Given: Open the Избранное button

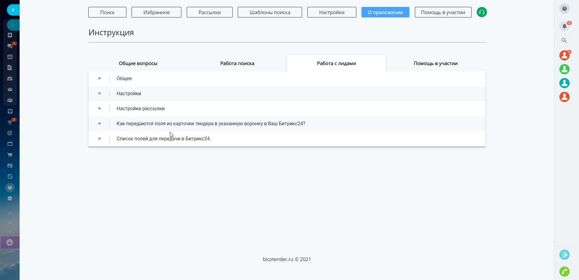Looking at the screenshot, I should coord(156,12).
